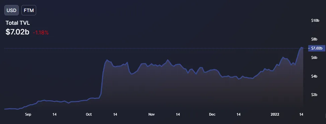This screenshot has width=326, height=124.
Task: Click the highlighted $7.02b axis price tag
Action: click(x=317, y=48)
